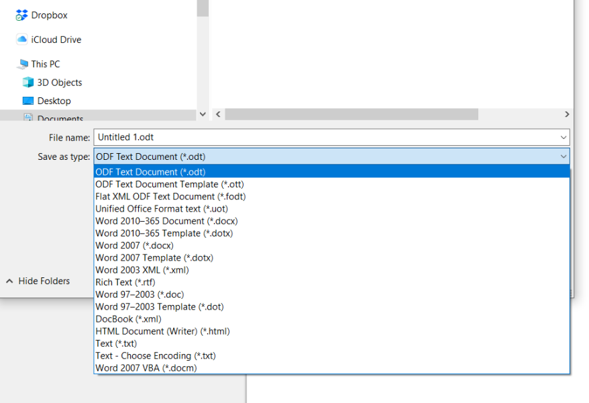The image size is (589, 403).
Task: Choose Word 2010–365 Document (*.docx)
Action: (331, 221)
